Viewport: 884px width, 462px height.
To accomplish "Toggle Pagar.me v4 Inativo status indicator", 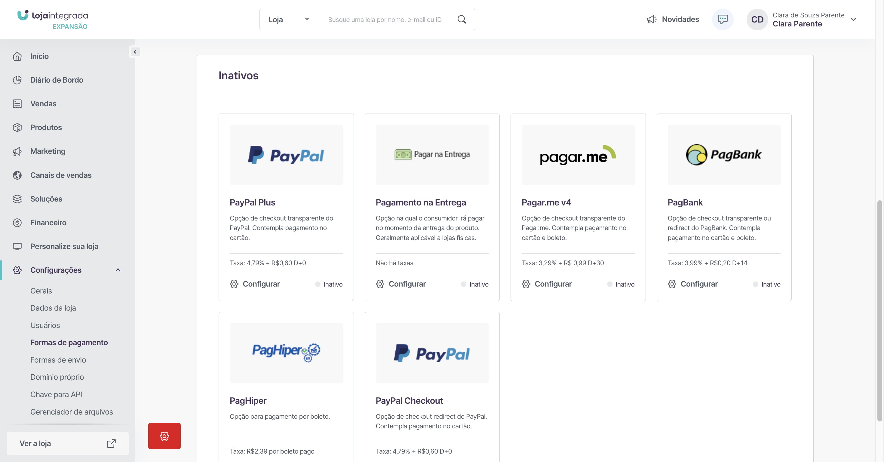I will click(610, 284).
